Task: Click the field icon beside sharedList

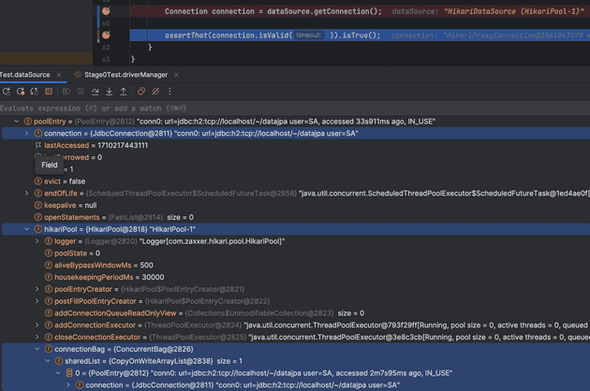Action: 59,361
